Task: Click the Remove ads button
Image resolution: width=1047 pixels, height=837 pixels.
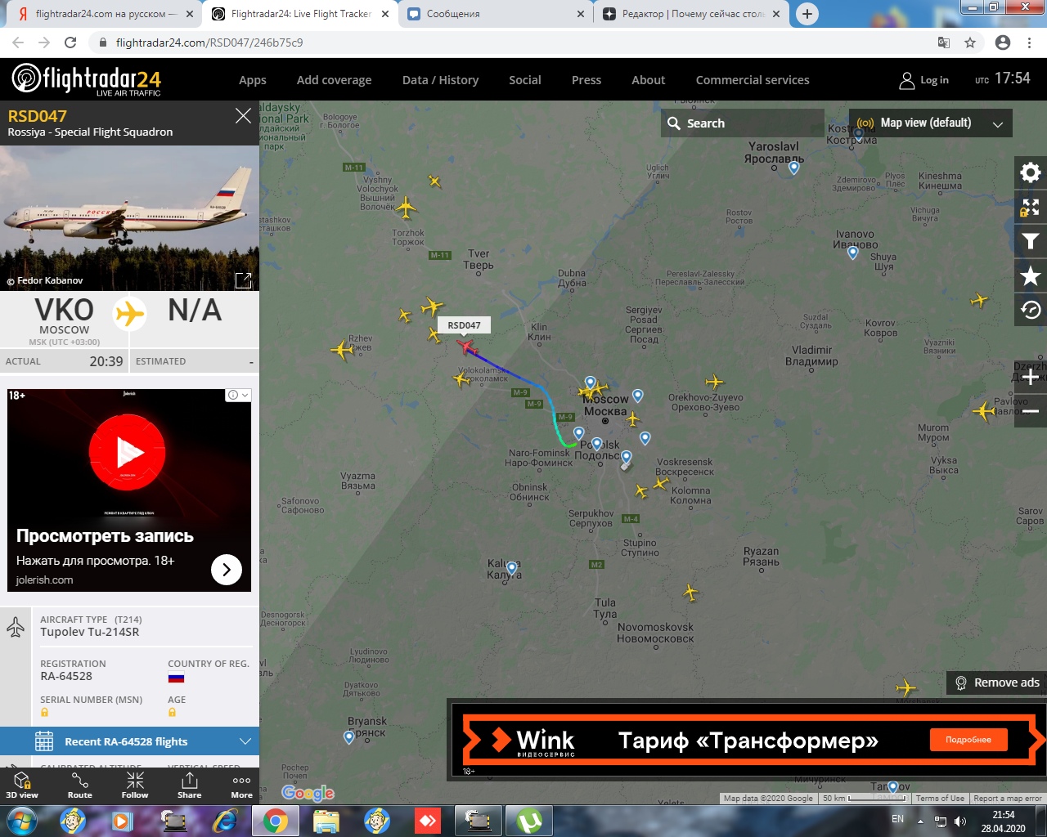Action: pyautogui.click(x=996, y=683)
